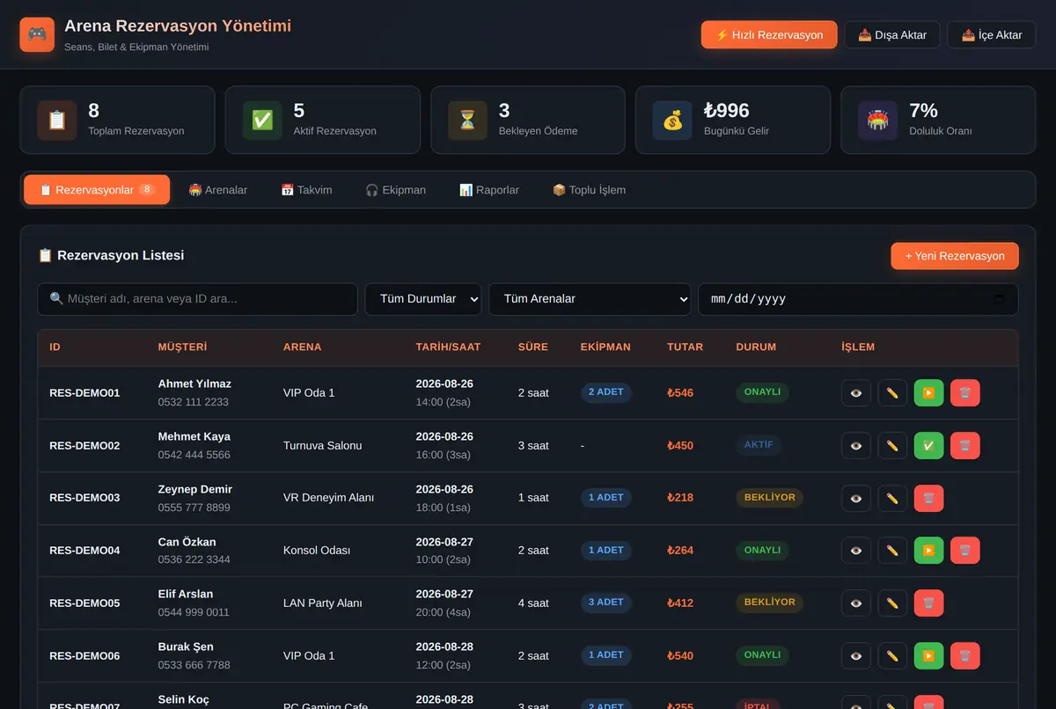The height and width of the screenshot is (709, 1056).
Task: Open the date picker calendar icon
Action: [999, 299]
